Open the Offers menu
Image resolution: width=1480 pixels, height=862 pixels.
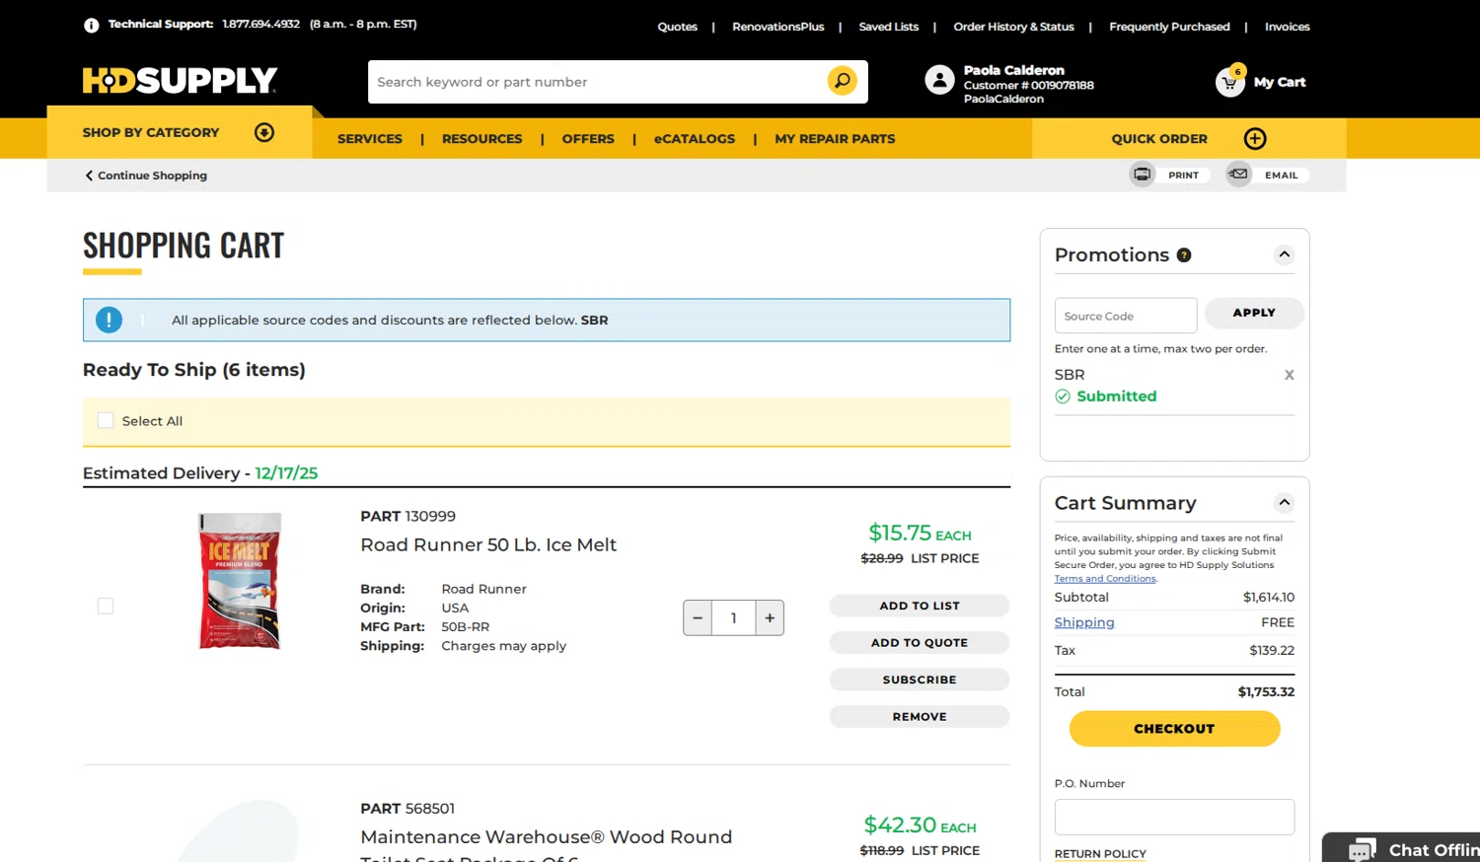tap(588, 139)
